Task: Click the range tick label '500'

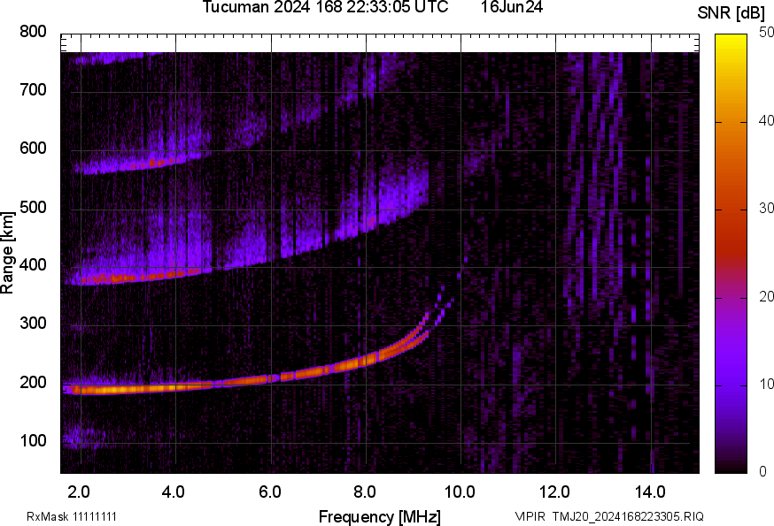Action: (33, 207)
